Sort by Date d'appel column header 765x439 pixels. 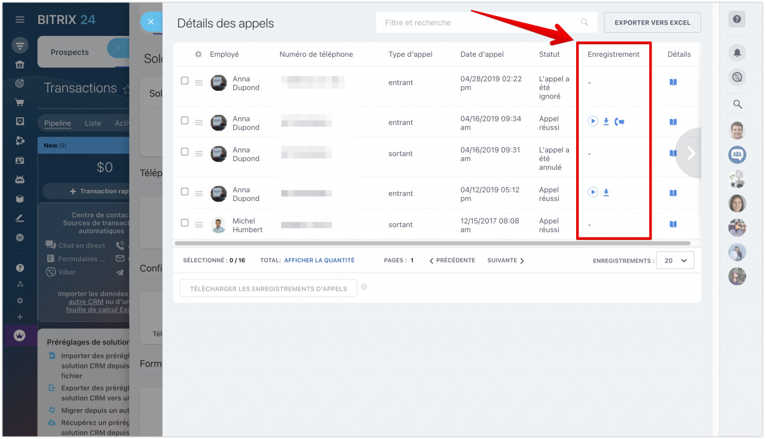point(482,54)
